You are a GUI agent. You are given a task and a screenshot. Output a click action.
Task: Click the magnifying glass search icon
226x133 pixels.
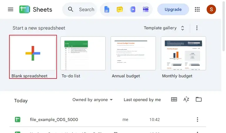point(70,9)
